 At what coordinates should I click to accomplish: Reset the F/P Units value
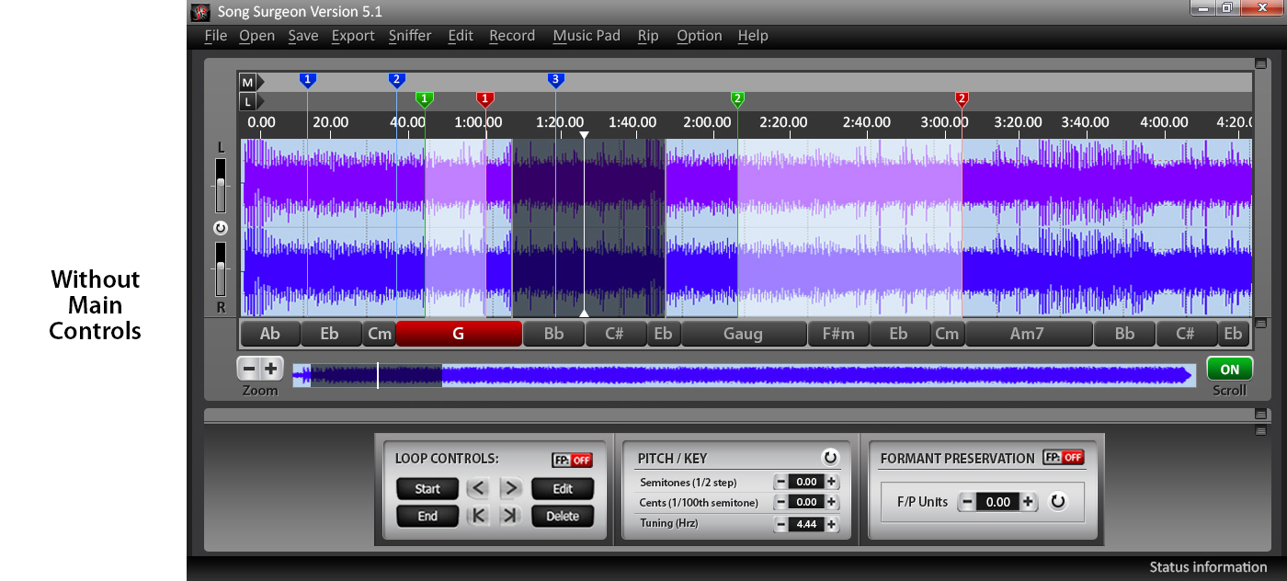(x=1058, y=502)
